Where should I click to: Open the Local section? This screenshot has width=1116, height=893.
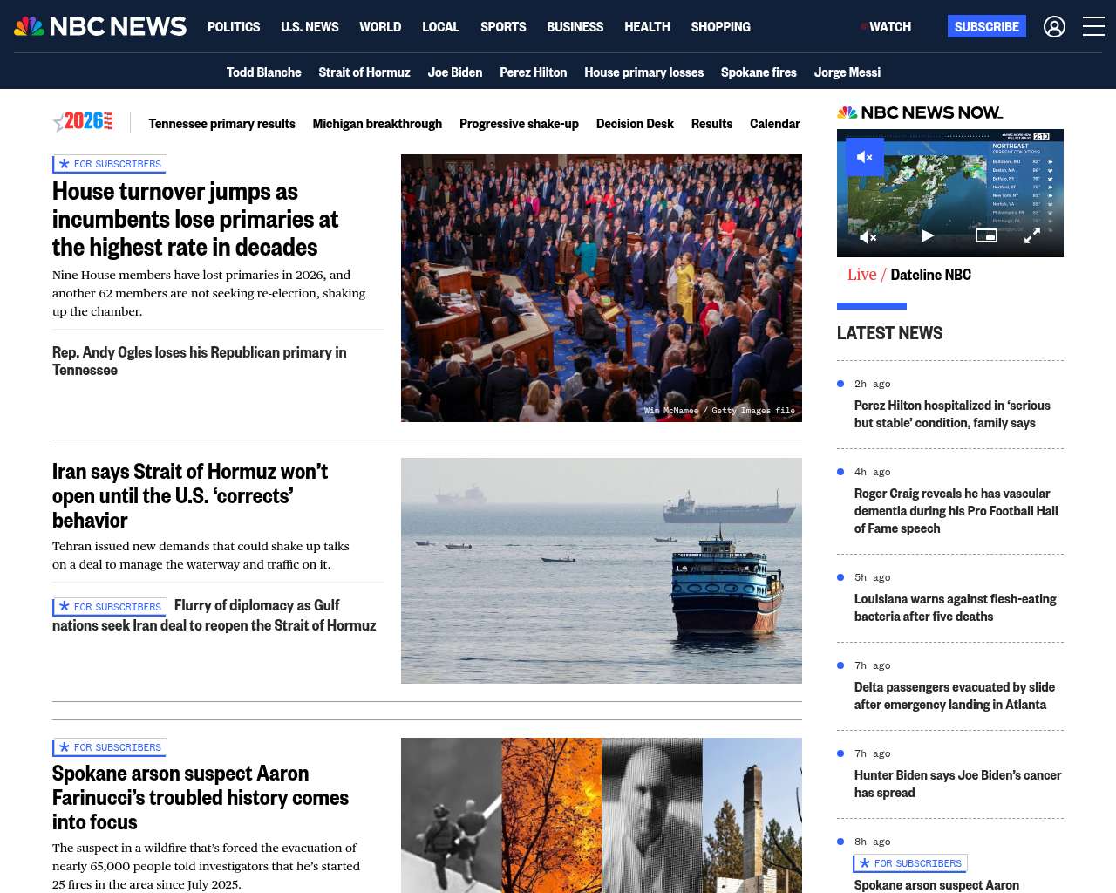pyautogui.click(x=440, y=27)
